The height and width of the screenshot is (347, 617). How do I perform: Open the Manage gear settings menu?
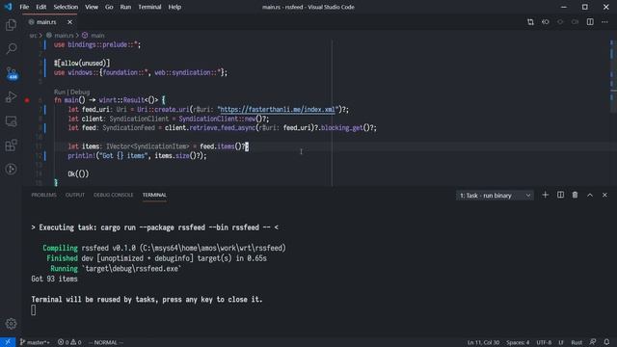pyautogui.click(x=11, y=324)
